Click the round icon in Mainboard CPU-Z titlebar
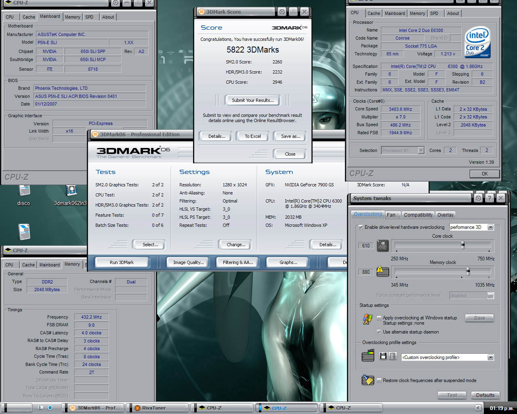Screen dimensions: 517x414 (x=116, y=2)
